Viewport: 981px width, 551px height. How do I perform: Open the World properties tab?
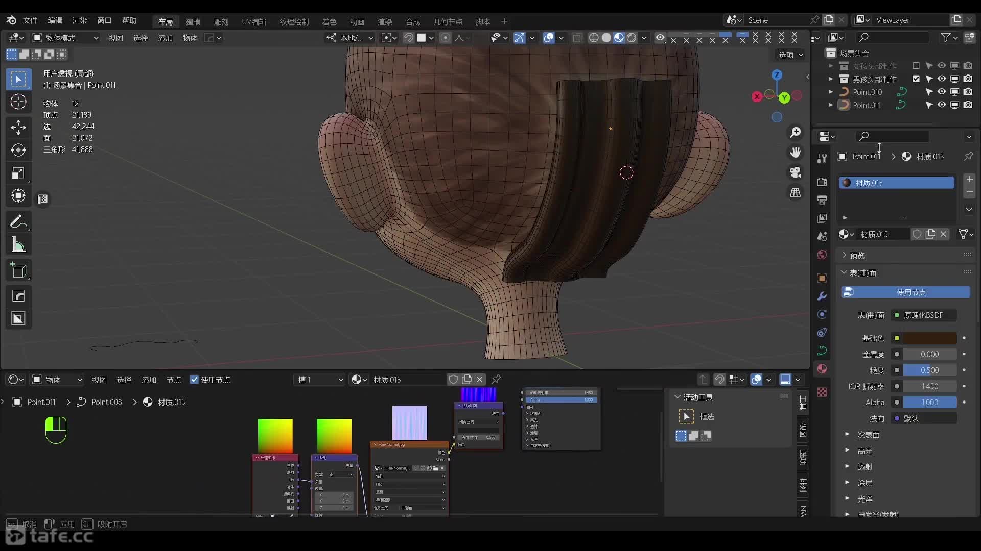click(x=822, y=255)
